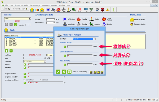Screen dimensions: 159x102
Task: Click the D library button
Action: click(95, 72)
